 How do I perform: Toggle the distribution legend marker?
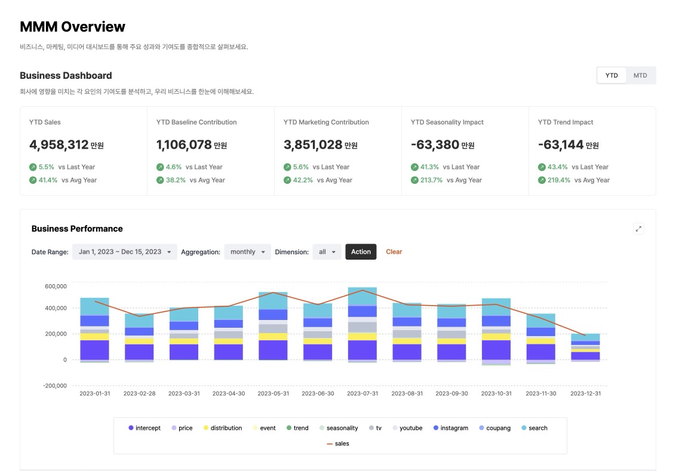tap(222, 428)
